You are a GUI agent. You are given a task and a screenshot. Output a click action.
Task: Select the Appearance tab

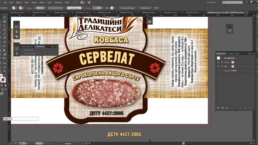221,54
